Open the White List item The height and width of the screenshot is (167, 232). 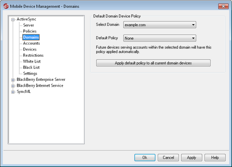click(32, 61)
